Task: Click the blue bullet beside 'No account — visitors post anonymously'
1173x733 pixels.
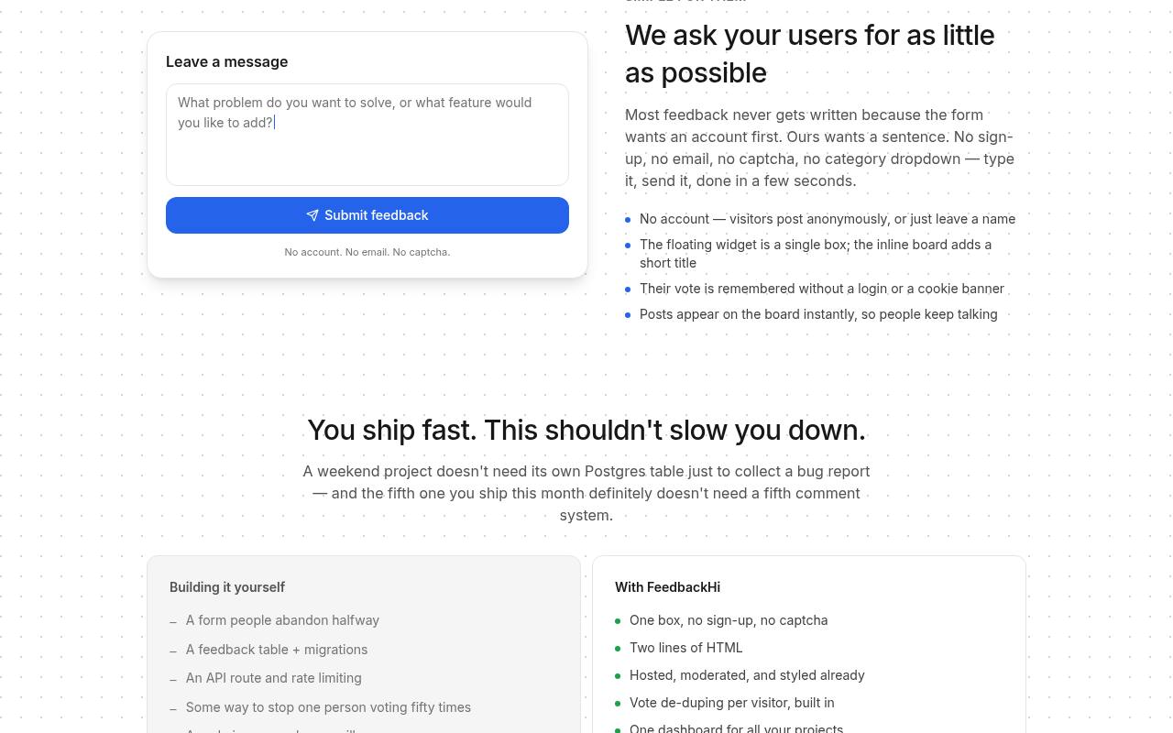Action: 628,220
